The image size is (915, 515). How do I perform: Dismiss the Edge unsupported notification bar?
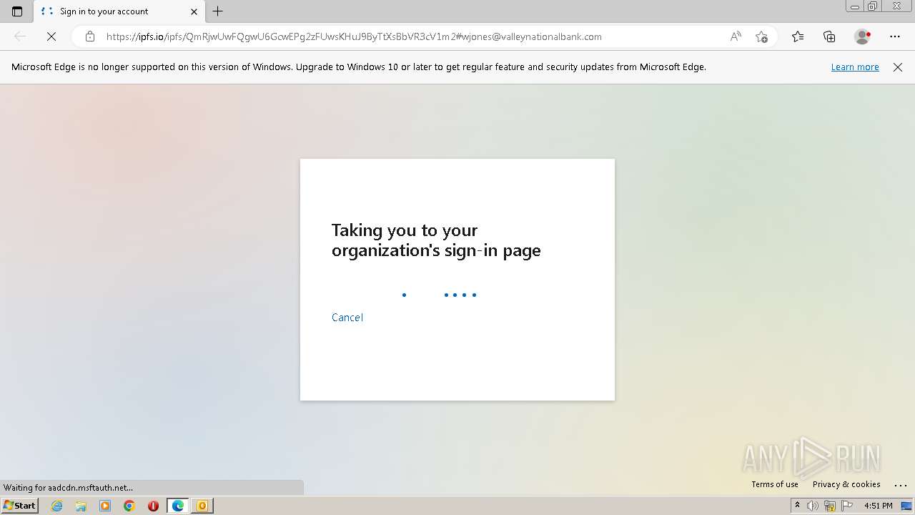point(898,67)
